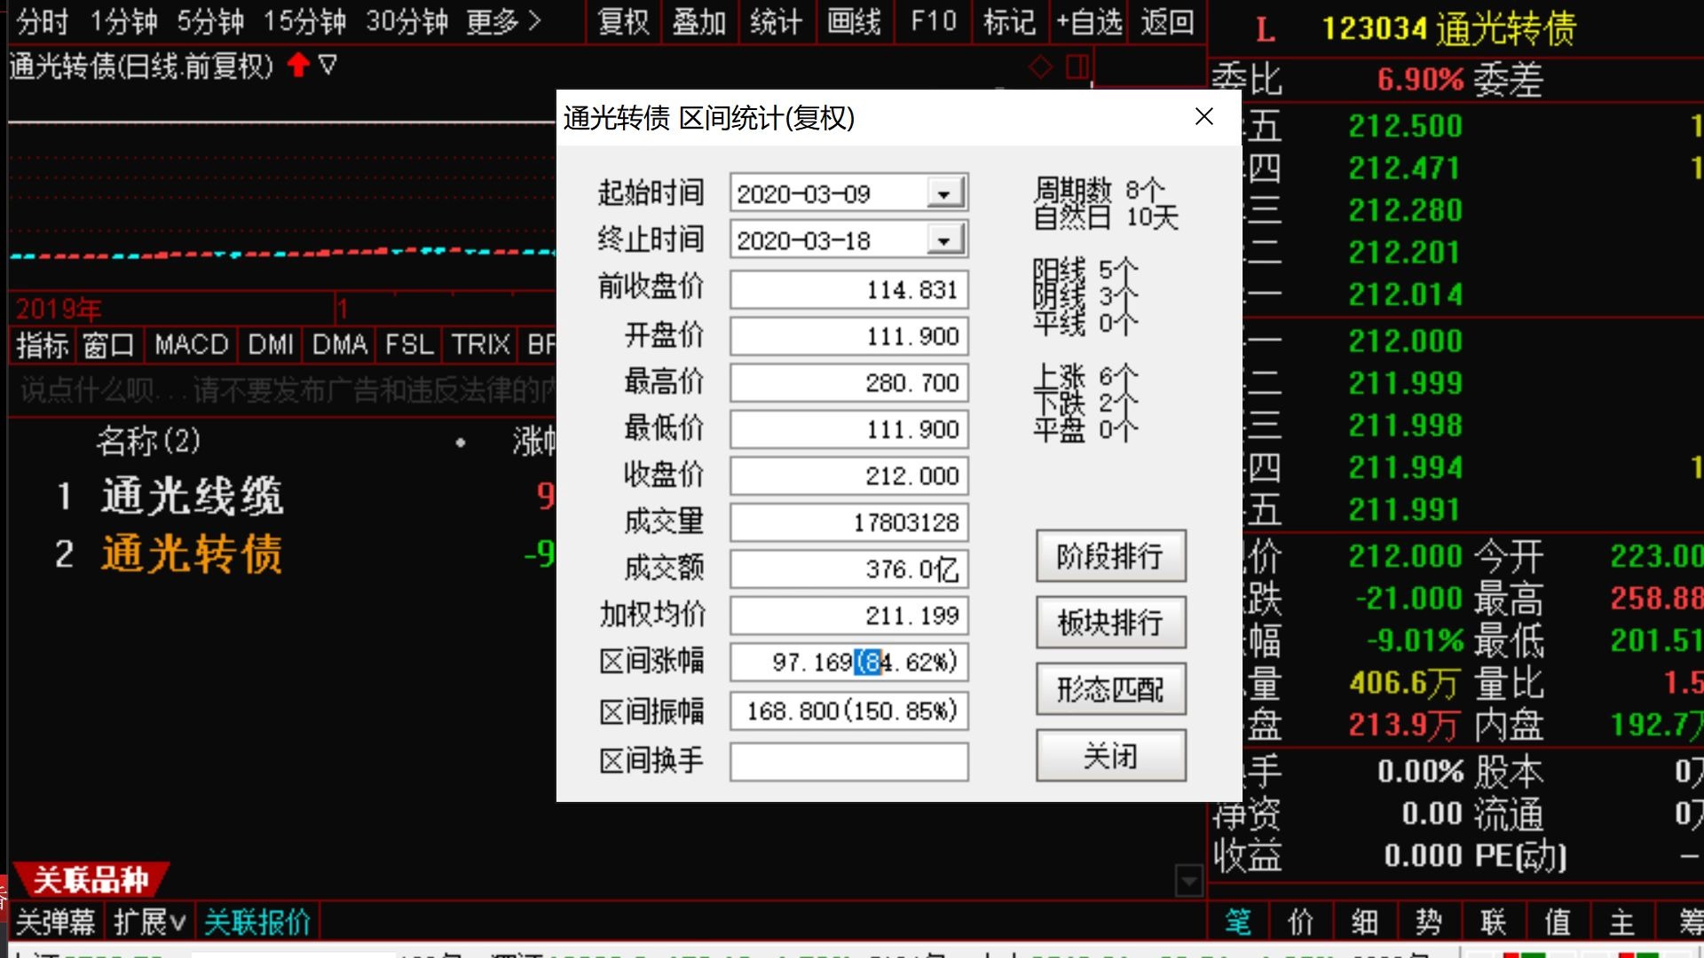Click the 关联报价 tab
The width and height of the screenshot is (1704, 958).
coord(257,923)
